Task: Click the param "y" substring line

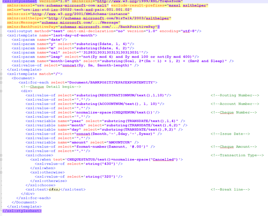Action: 73,44
